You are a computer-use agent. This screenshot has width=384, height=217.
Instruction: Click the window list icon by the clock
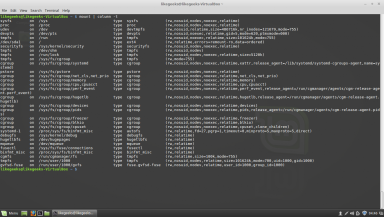(x=381, y=213)
